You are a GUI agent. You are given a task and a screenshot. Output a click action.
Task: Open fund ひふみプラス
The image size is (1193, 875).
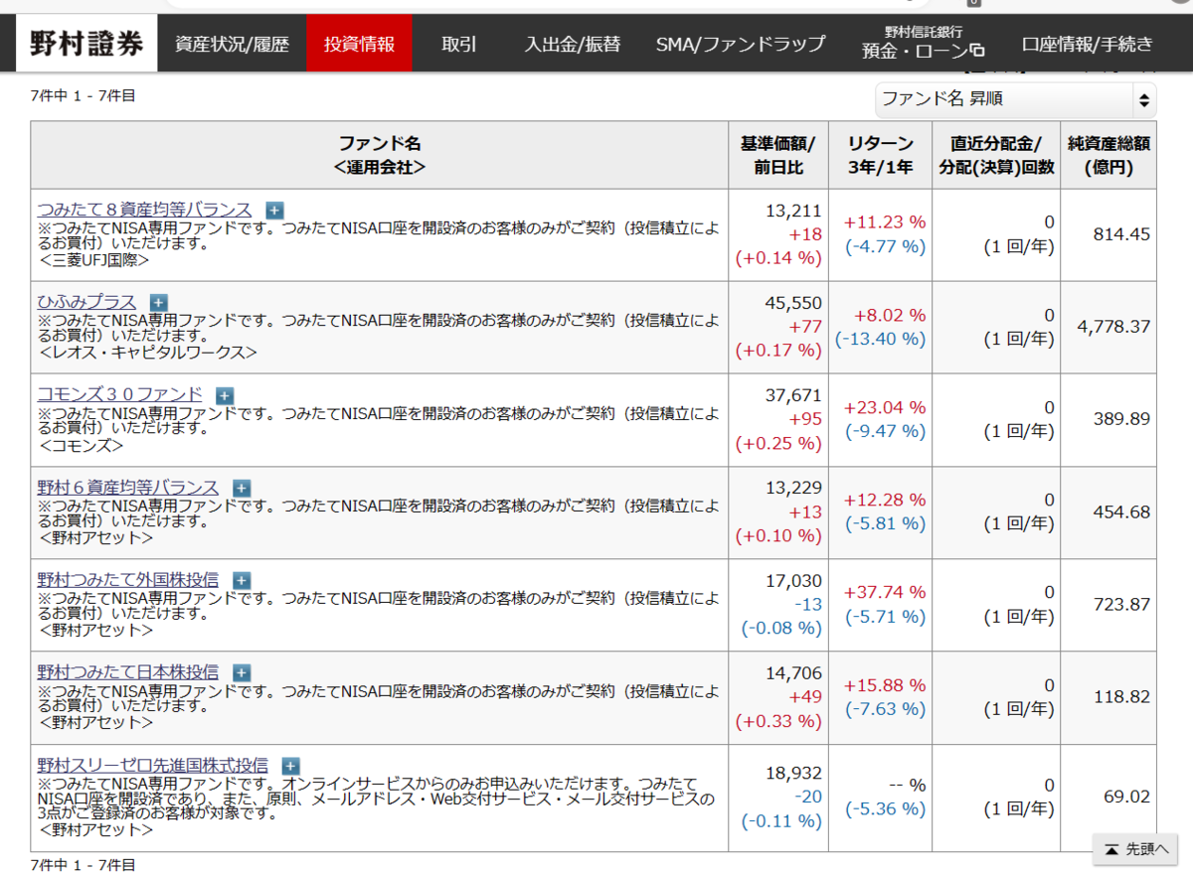[x=87, y=302]
